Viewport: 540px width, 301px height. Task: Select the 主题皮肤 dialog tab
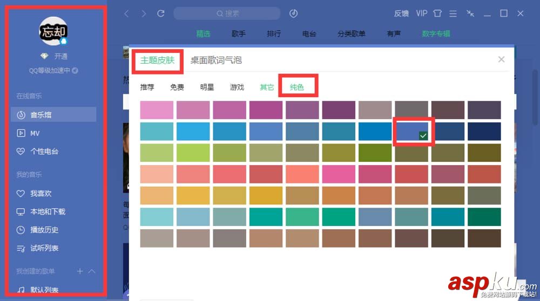tap(157, 60)
